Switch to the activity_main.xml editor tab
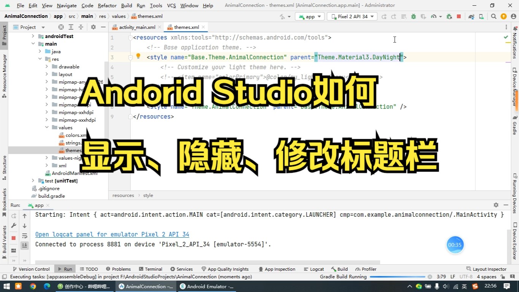Screen dimensions: 519x292 click(x=137, y=27)
